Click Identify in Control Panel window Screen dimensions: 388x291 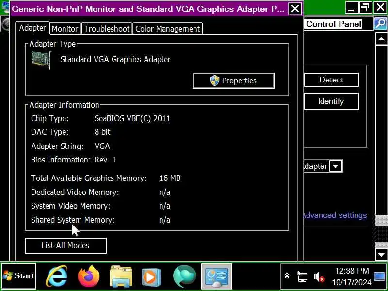point(331,101)
